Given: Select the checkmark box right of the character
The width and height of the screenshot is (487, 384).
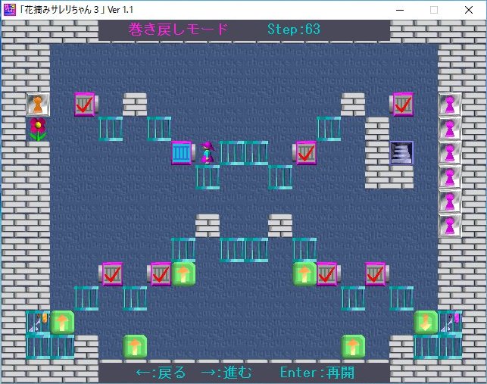Looking at the screenshot, I should pos(304,152).
